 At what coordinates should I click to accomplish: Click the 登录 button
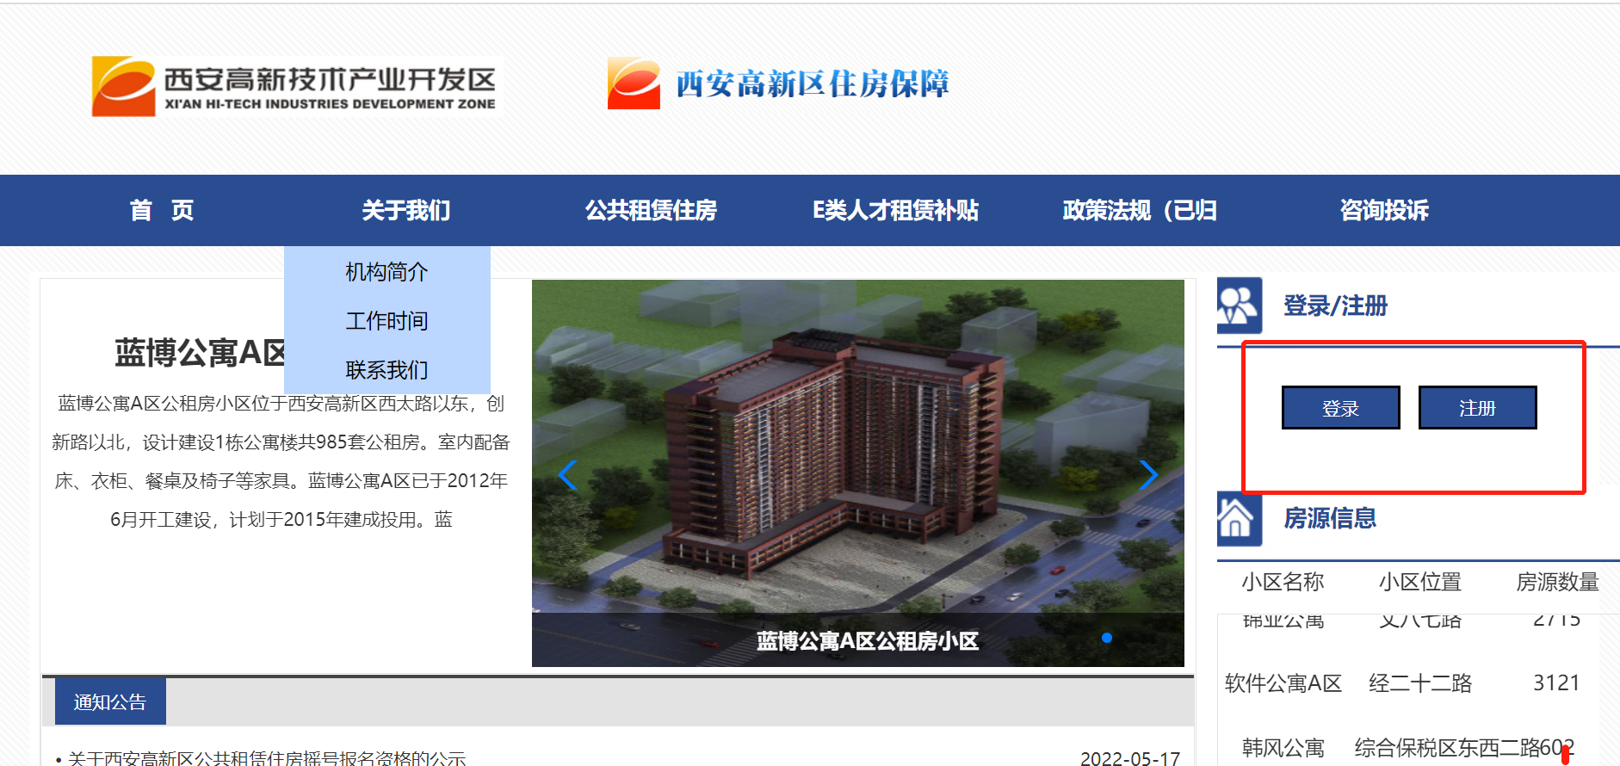click(x=1341, y=408)
